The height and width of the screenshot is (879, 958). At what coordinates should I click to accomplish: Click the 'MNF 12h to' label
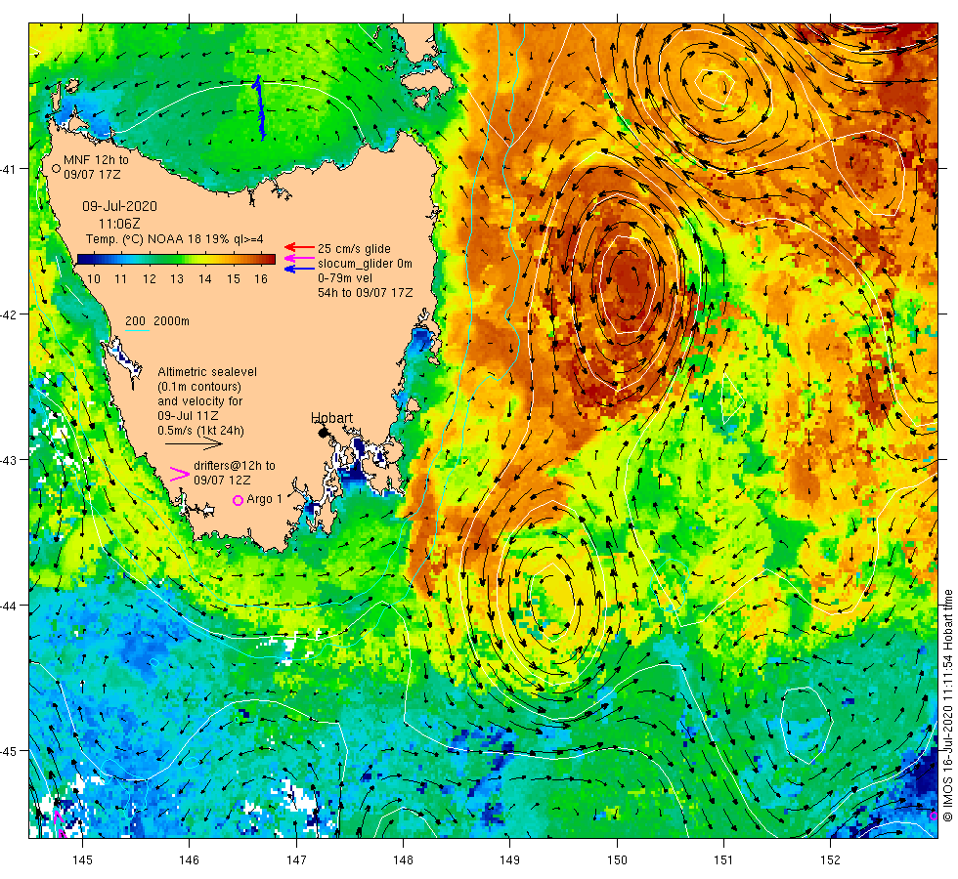click(x=96, y=160)
